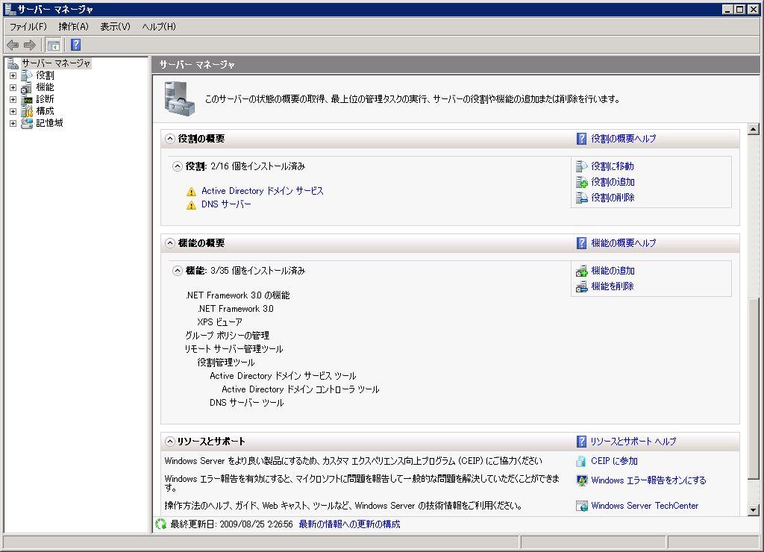This screenshot has height=552, width=764.
Task: Click the large server icon in header
Action: 179,99
